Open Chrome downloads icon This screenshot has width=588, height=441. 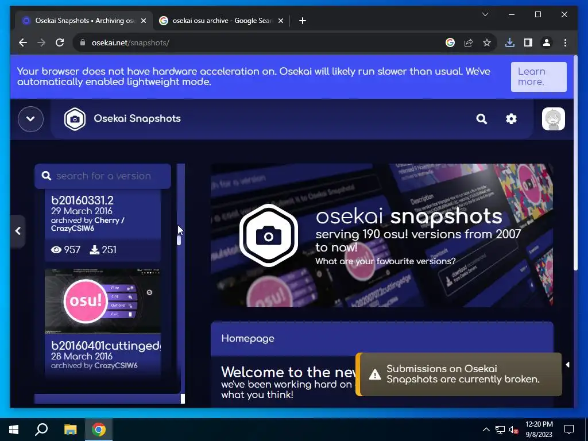pyautogui.click(x=510, y=42)
